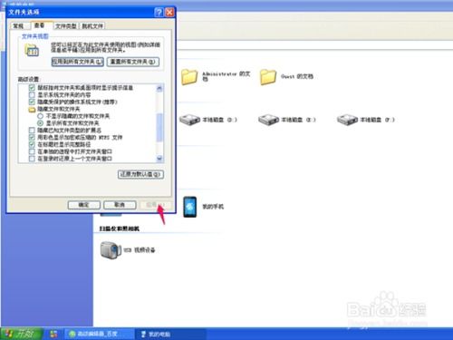This screenshot has height=340, width=453.
Task: Click the 还原为默认值 button
Action: [140, 174]
